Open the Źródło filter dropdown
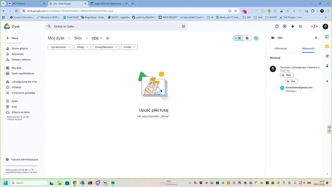Image resolution: width=332 pixels, height=187 pixels. click(129, 47)
